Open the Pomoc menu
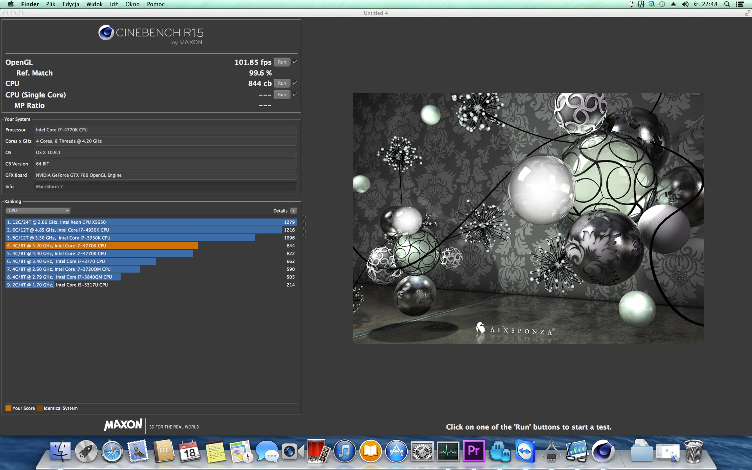Image resolution: width=752 pixels, height=470 pixels. point(156,4)
